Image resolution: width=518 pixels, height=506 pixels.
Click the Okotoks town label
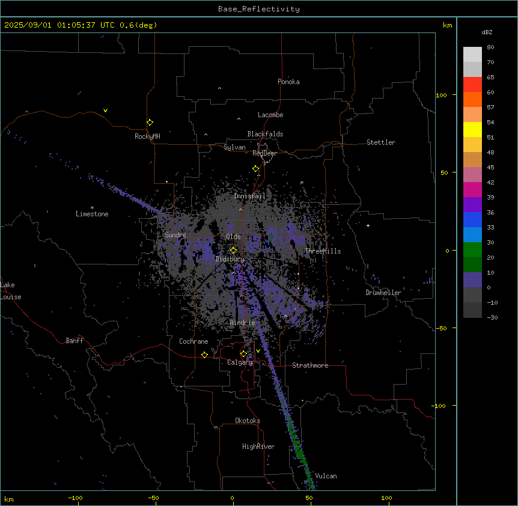(x=248, y=421)
